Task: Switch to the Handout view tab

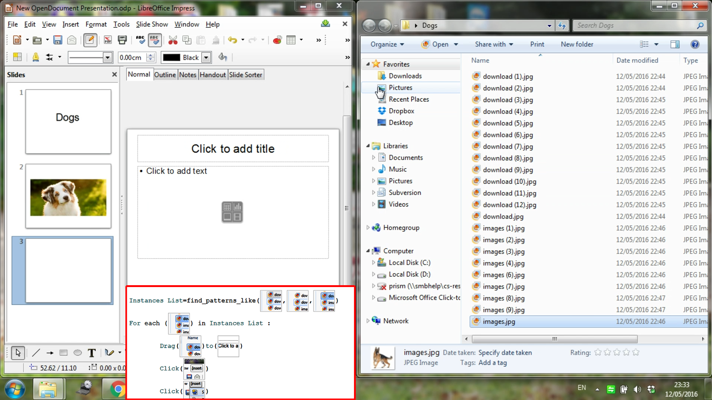Action: [x=213, y=75]
